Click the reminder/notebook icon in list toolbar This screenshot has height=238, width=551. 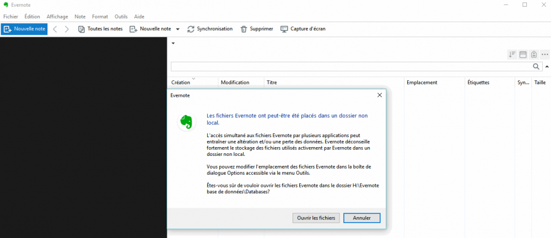point(534,55)
